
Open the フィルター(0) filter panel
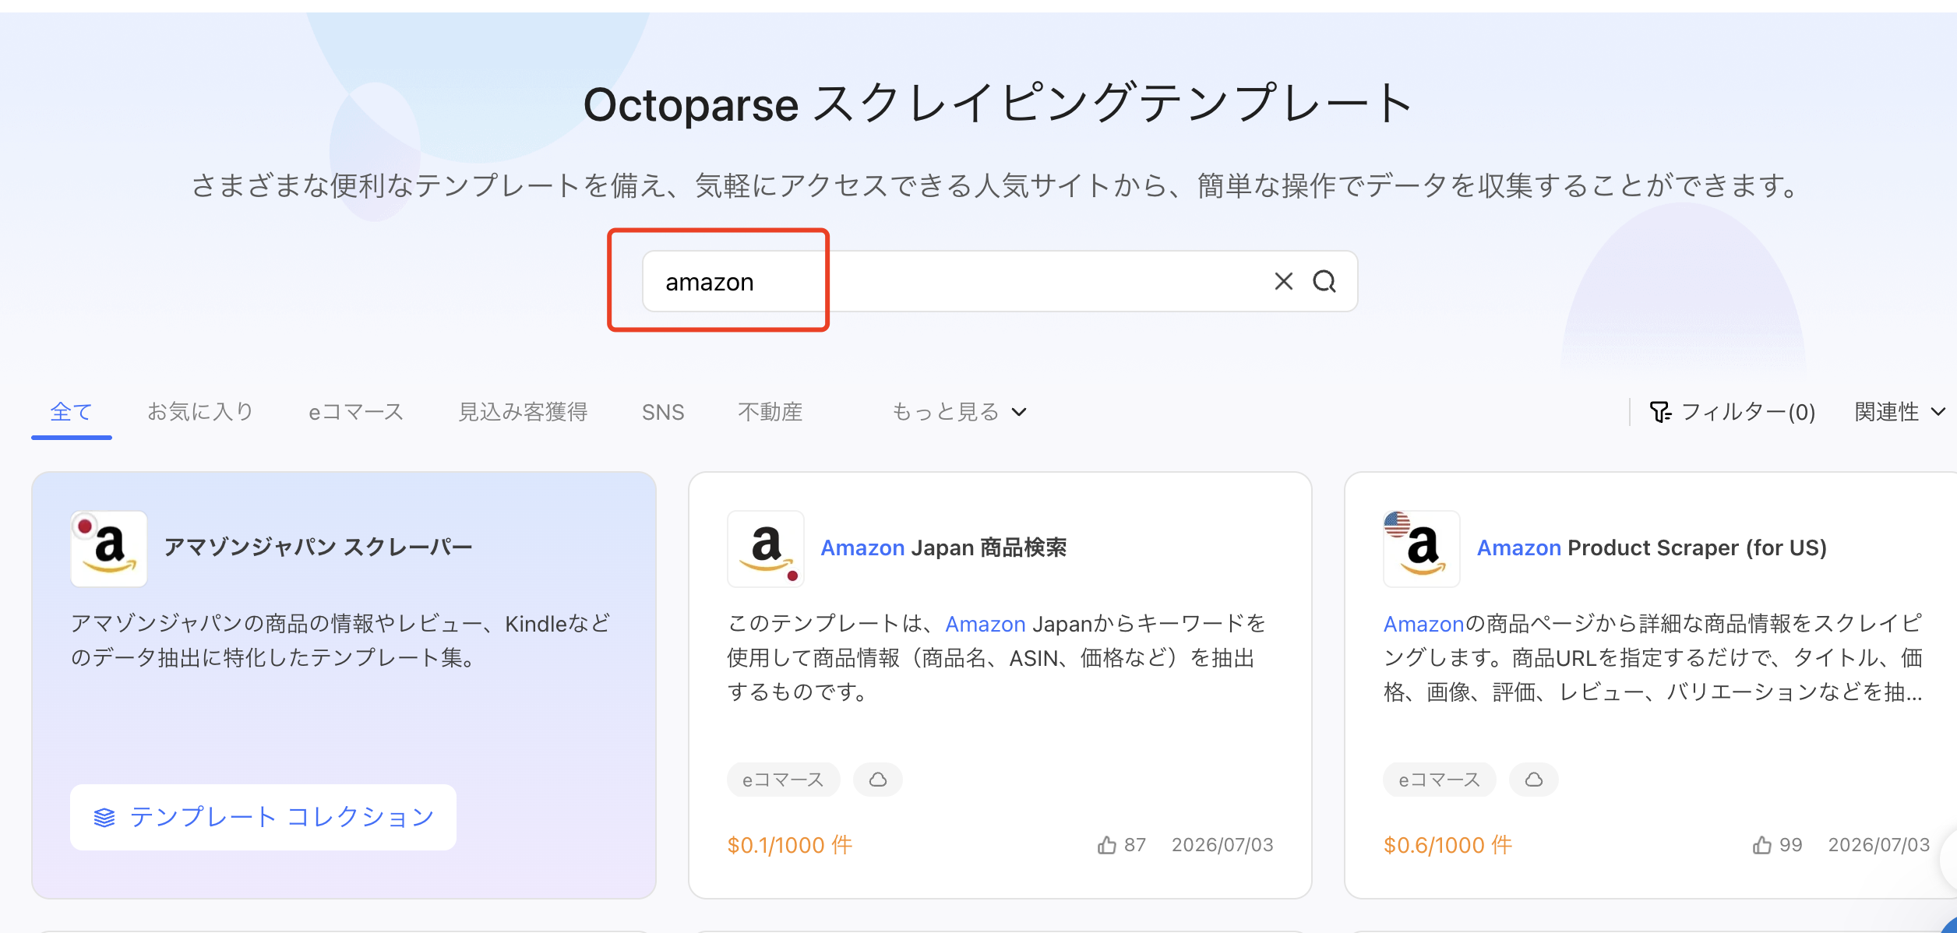(x=1732, y=411)
